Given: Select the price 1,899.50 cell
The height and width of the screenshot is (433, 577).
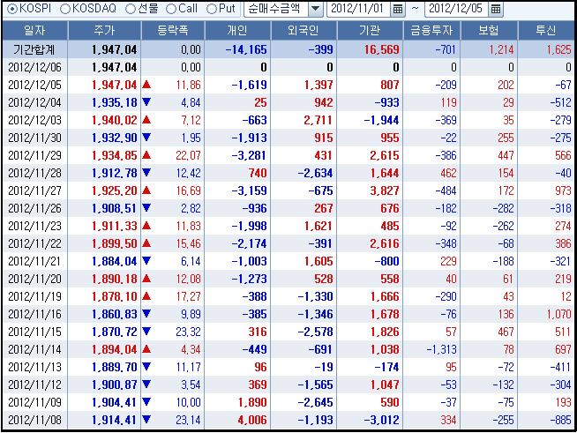Looking at the screenshot, I should click(114, 244).
